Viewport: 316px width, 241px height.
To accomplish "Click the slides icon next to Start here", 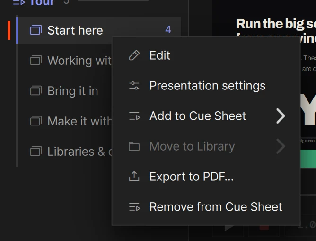I will click(36, 30).
